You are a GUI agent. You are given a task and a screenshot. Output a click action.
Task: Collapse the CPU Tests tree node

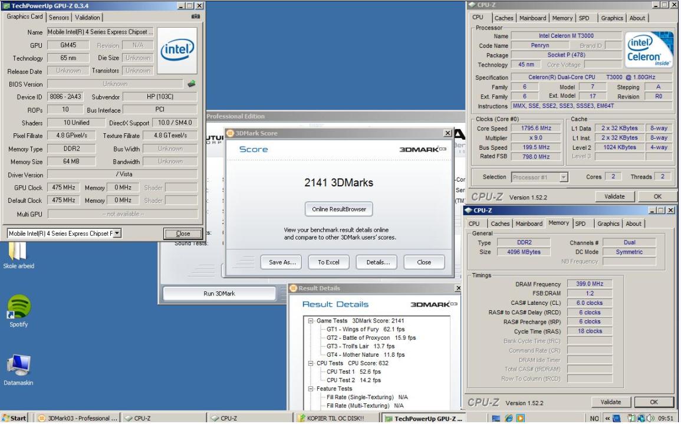click(x=311, y=363)
